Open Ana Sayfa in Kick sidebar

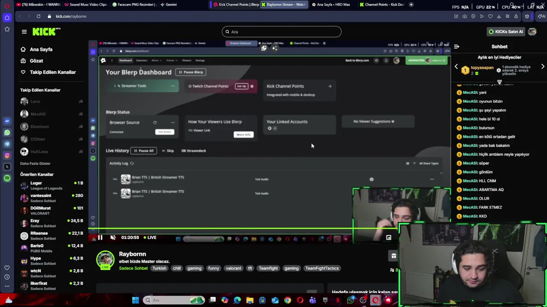point(41,49)
